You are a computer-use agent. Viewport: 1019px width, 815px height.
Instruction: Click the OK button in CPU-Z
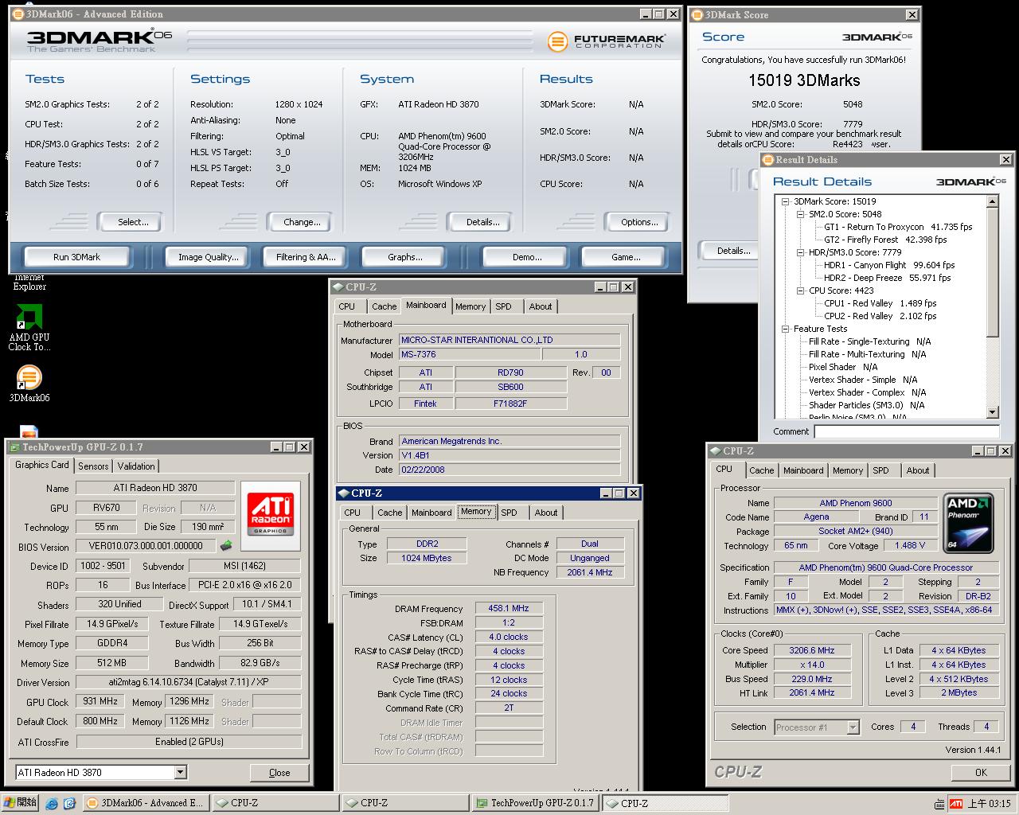(x=981, y=772)
